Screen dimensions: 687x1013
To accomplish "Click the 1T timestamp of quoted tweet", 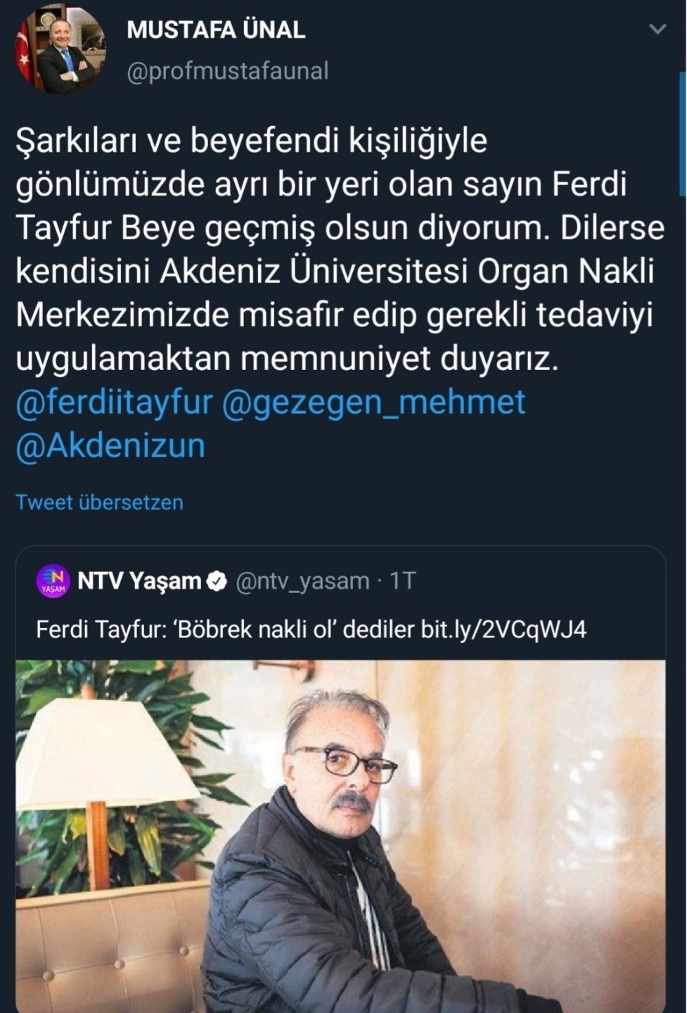I will [403, 581].
